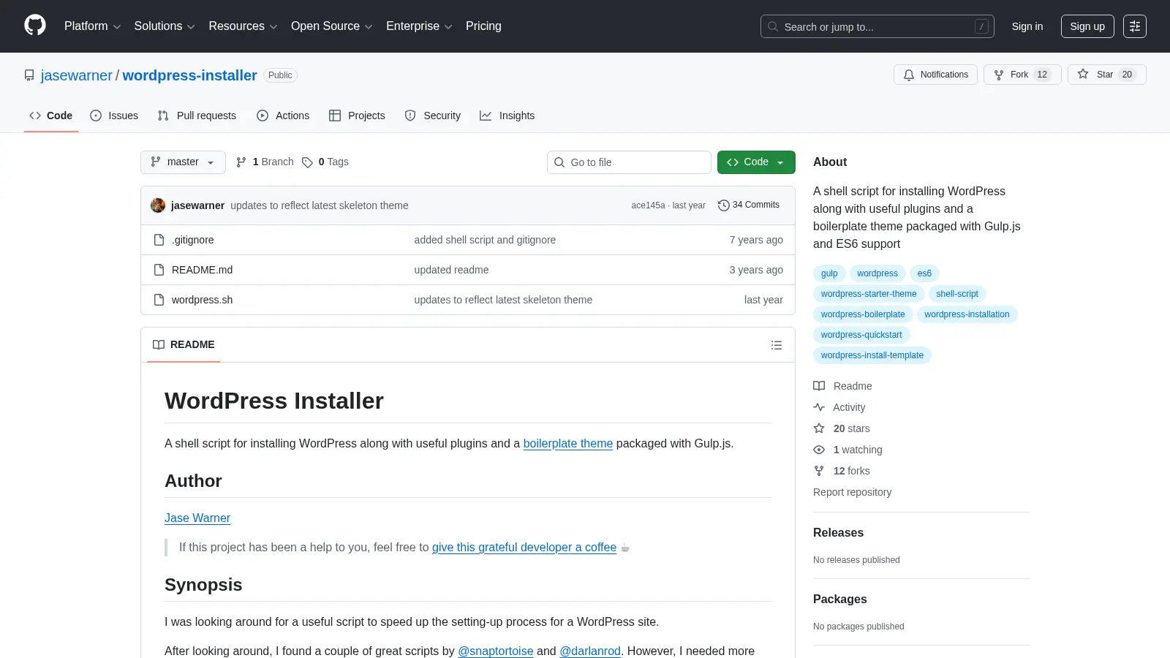Click the README.md file icon
Screen dimensions: 1170x658
pyautogui.click(x=159, y=270)
